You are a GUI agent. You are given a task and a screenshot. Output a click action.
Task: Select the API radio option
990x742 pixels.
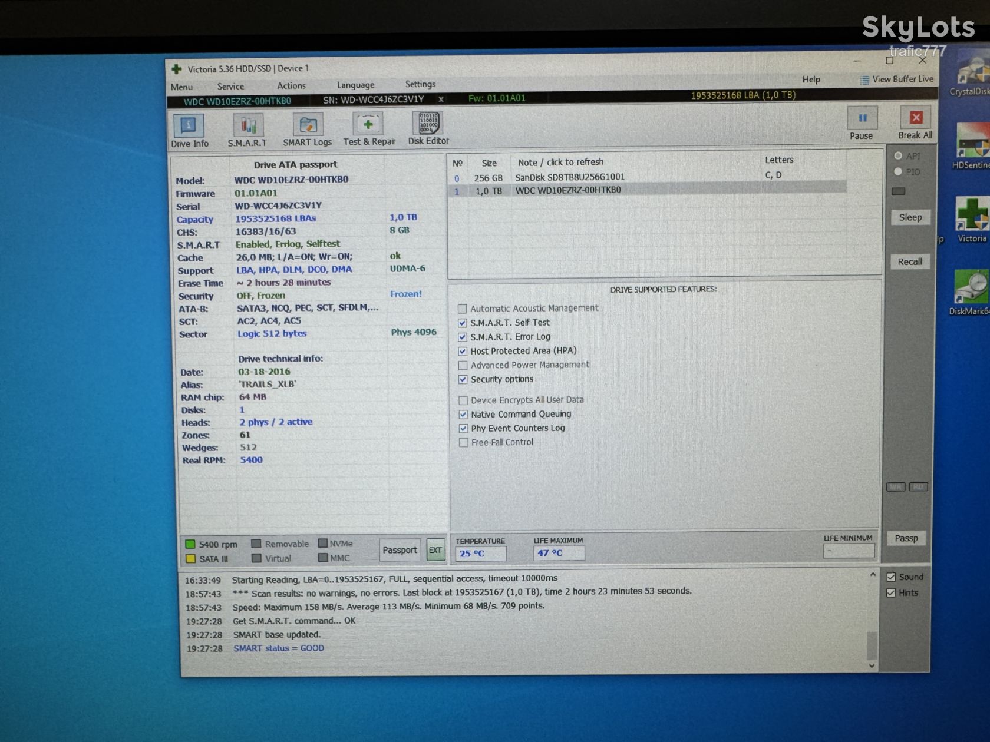coord(898,156)
